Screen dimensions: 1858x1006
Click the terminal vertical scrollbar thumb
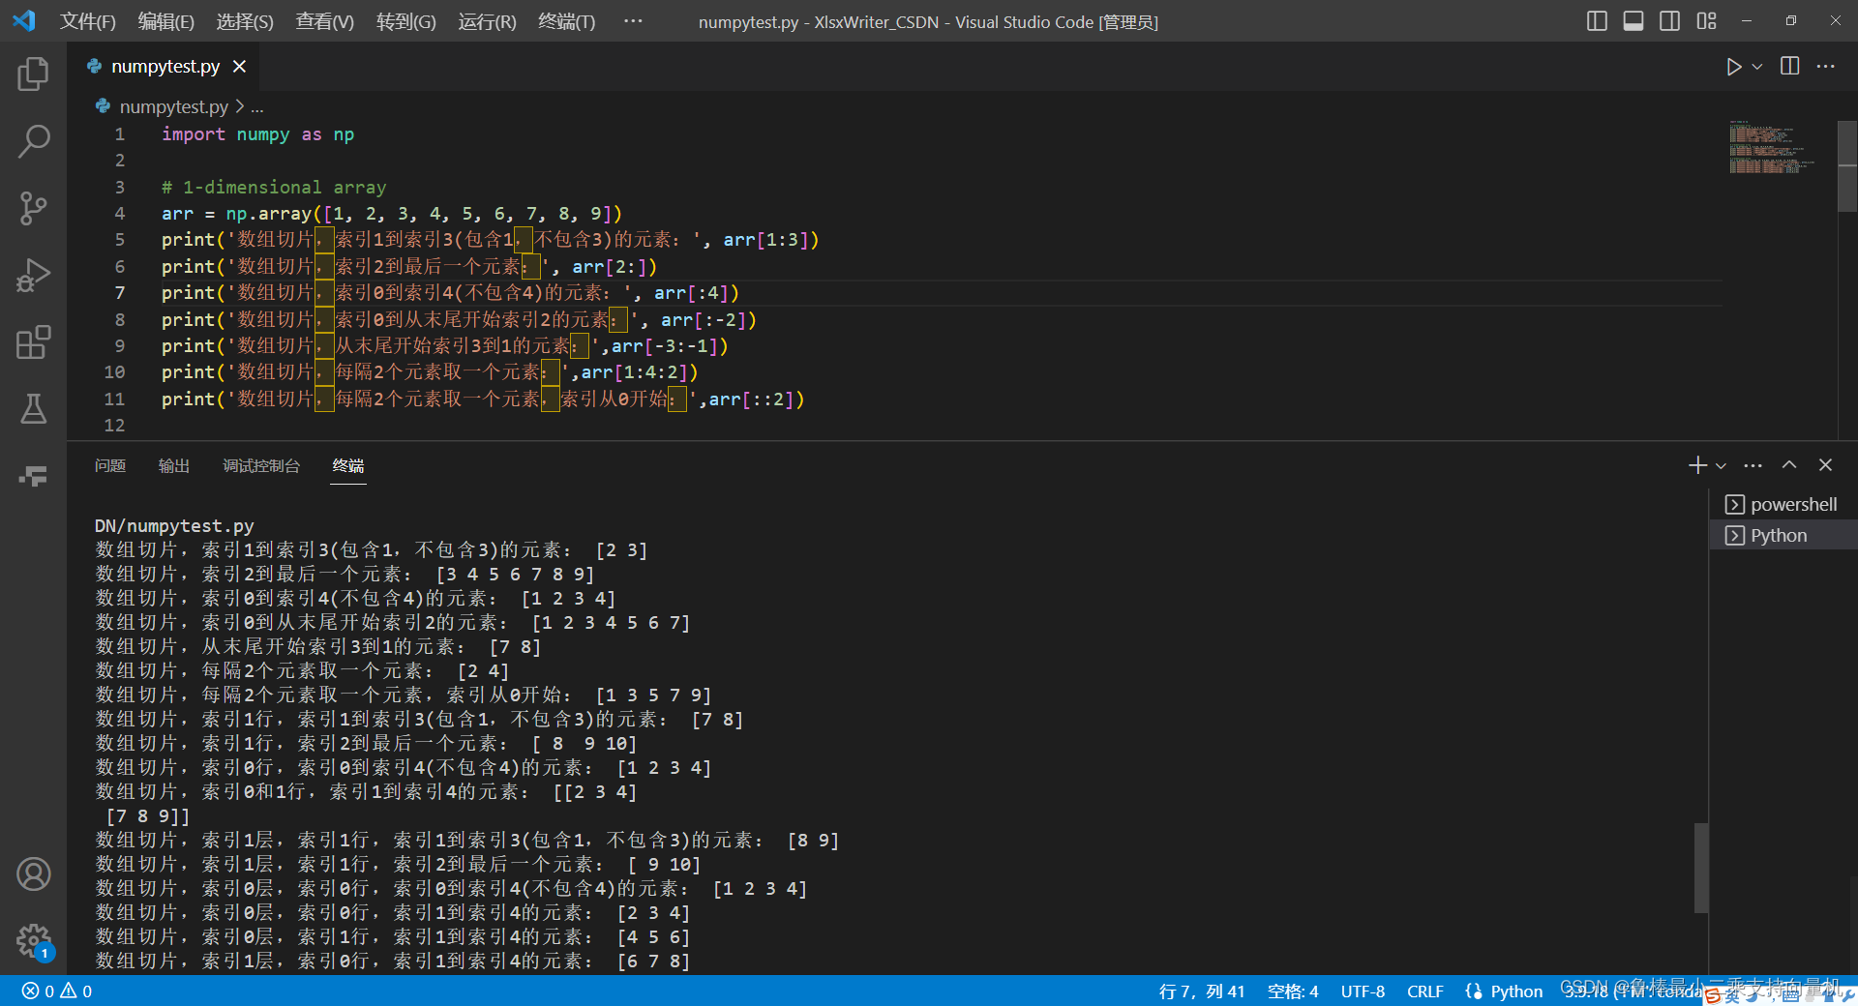(x=1700, y=868)
